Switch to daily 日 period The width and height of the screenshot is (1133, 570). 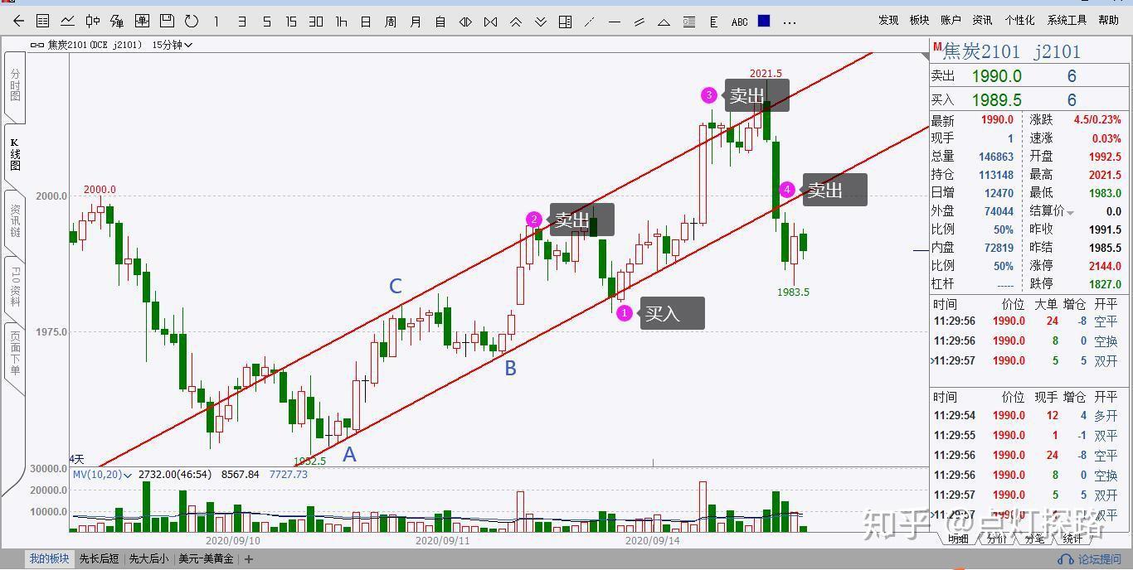(366, 22)
